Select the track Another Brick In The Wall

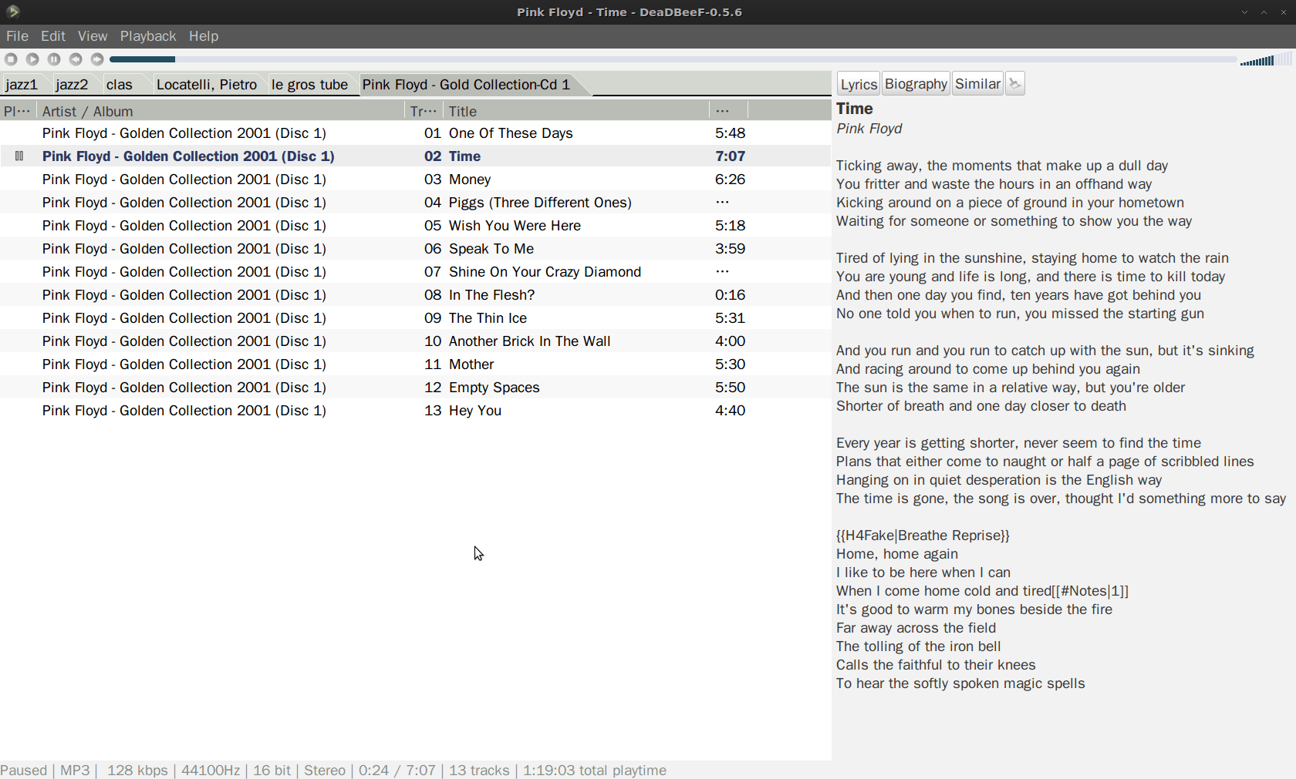pyautogui.click(x=415, y=341)
